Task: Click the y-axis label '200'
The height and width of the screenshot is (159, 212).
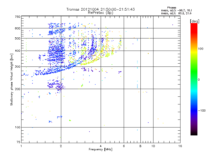Action: (17, 89)
